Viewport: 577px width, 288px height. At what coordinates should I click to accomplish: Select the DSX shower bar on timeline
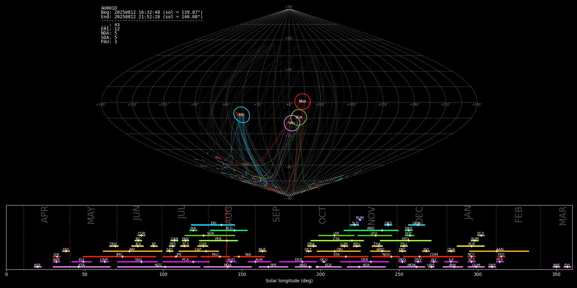(298, 262)
